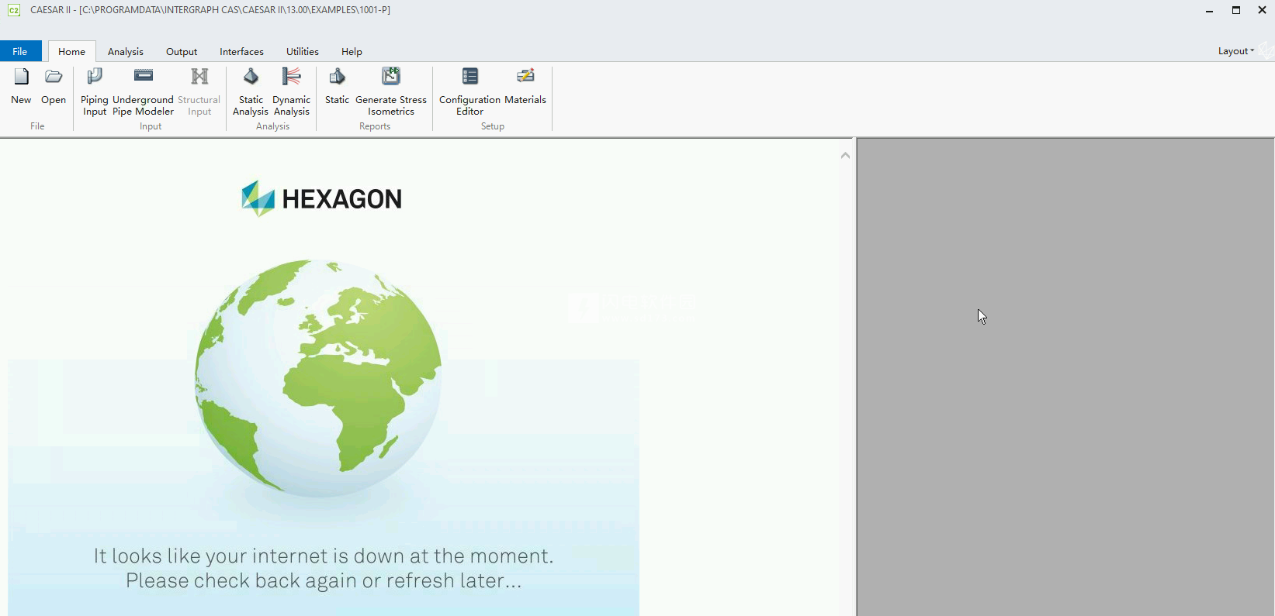
Task: Switch to the Analysis ribbon tab
Action: tap(126, 51)
